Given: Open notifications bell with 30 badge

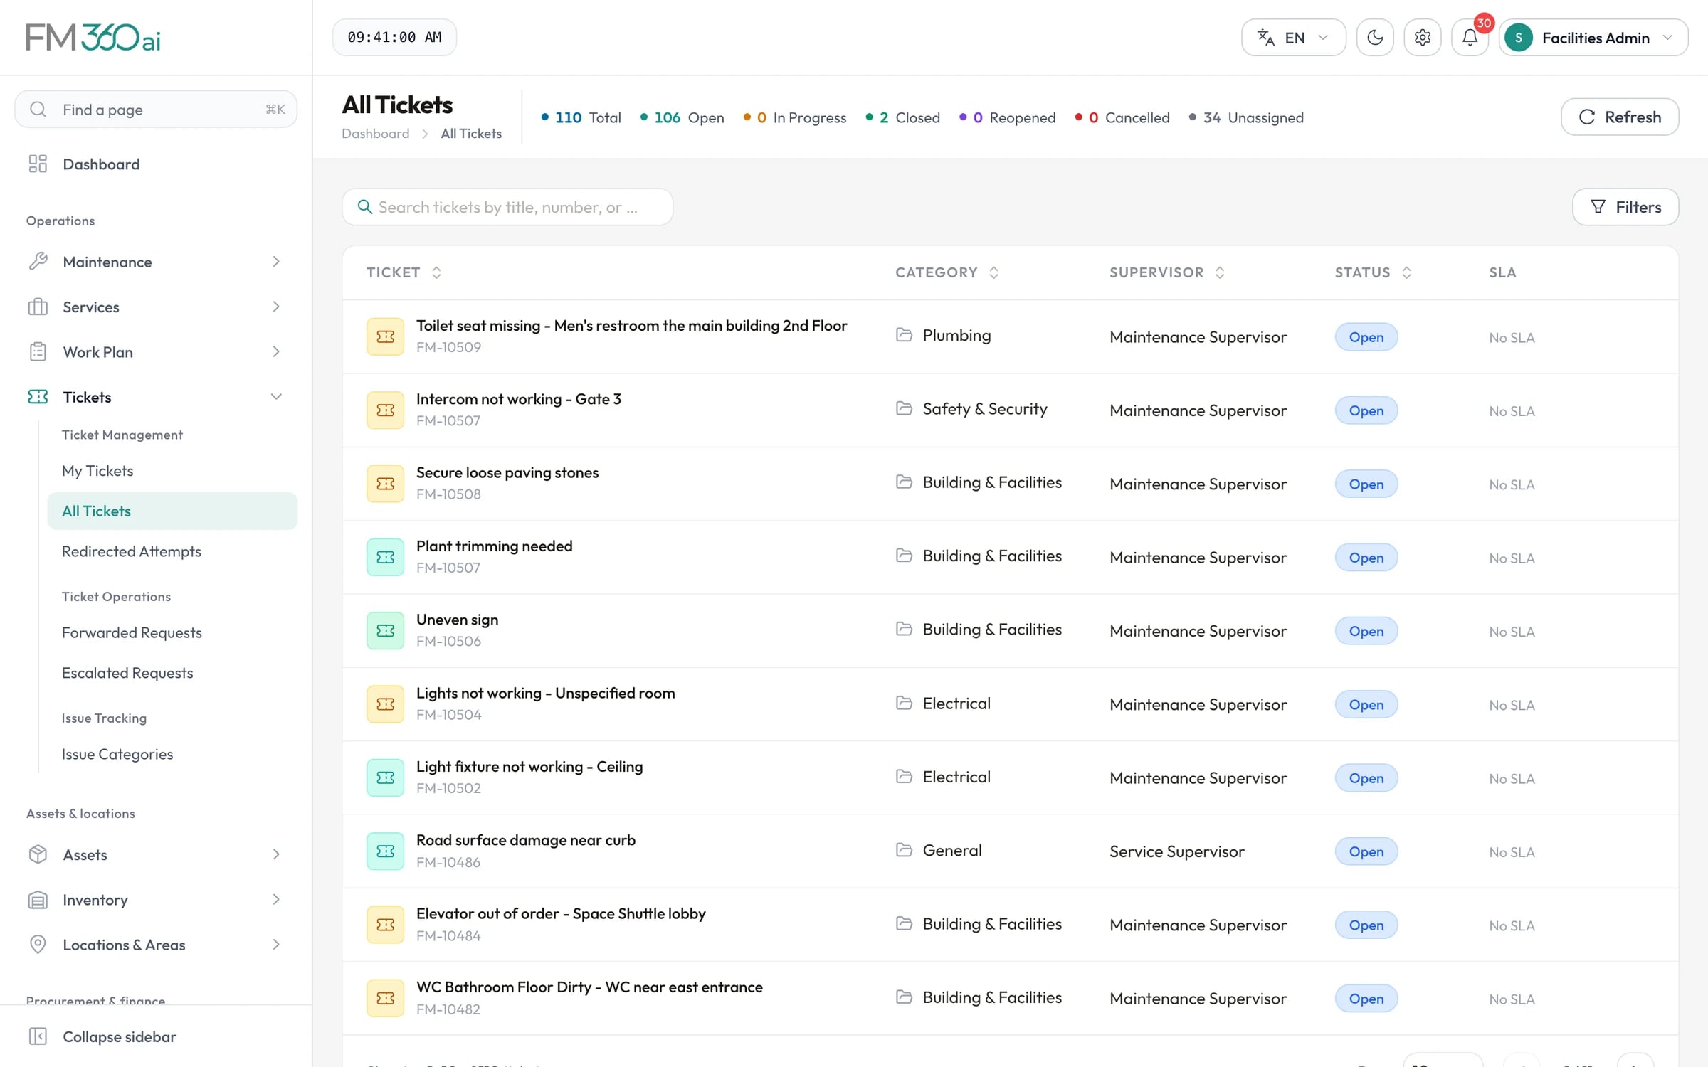Looking at the screenshot, I should (1470, 38).
